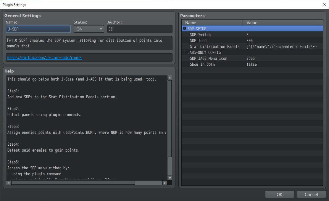
Task: Click the Help vertical scrollbar thumb
Action: (170, 118)
